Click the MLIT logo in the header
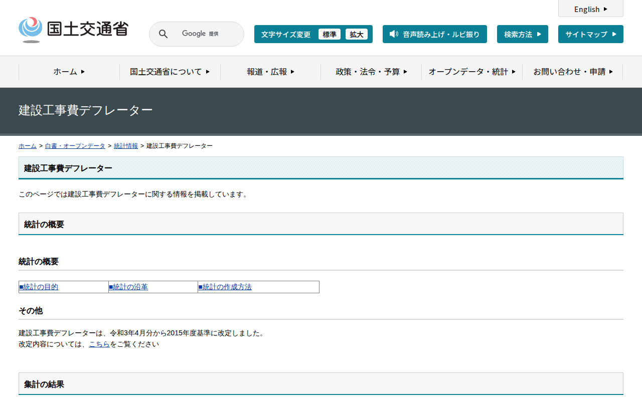The height and width of the screenshot is (401, 642). pyautogui.click(x=74, y=30)
